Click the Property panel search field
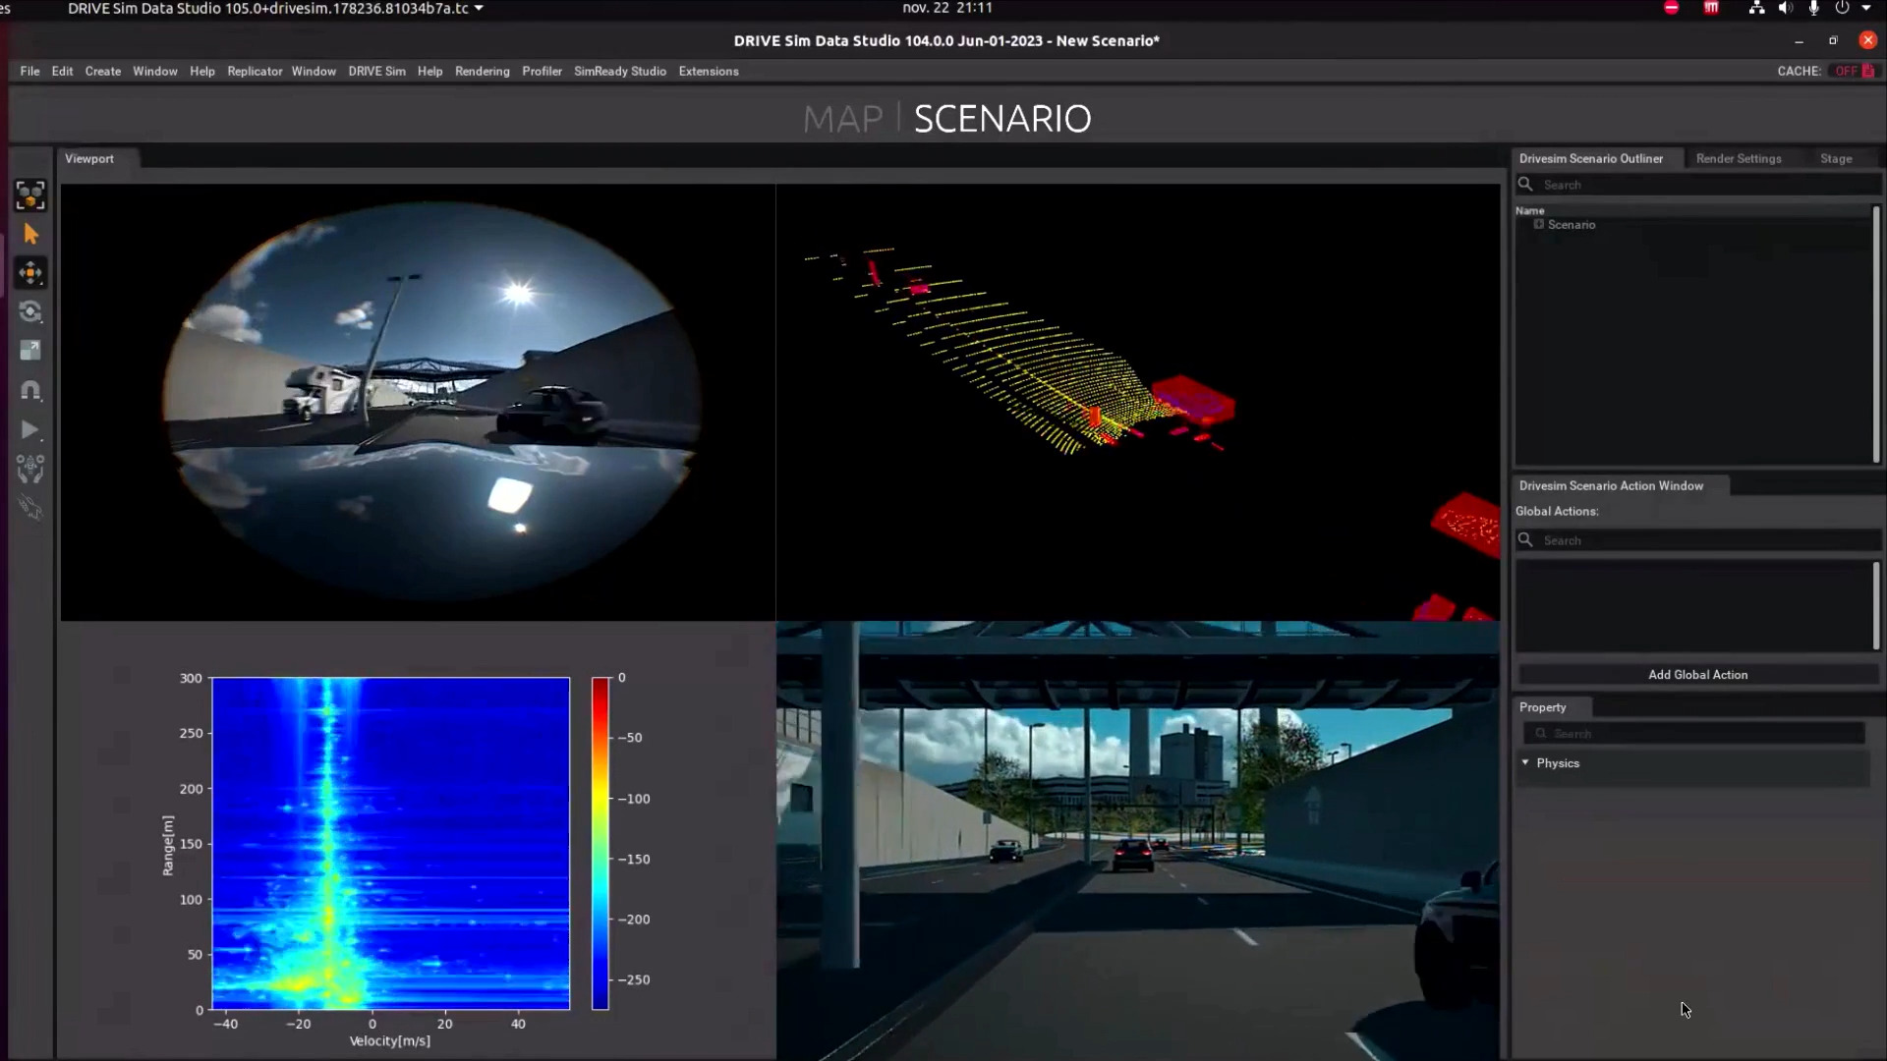This screenshot has width=1887, height=1061. 1693,734
